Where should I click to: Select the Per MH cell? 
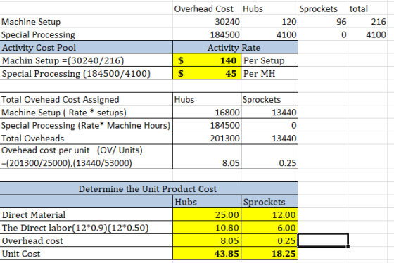(x=269, y=73)
